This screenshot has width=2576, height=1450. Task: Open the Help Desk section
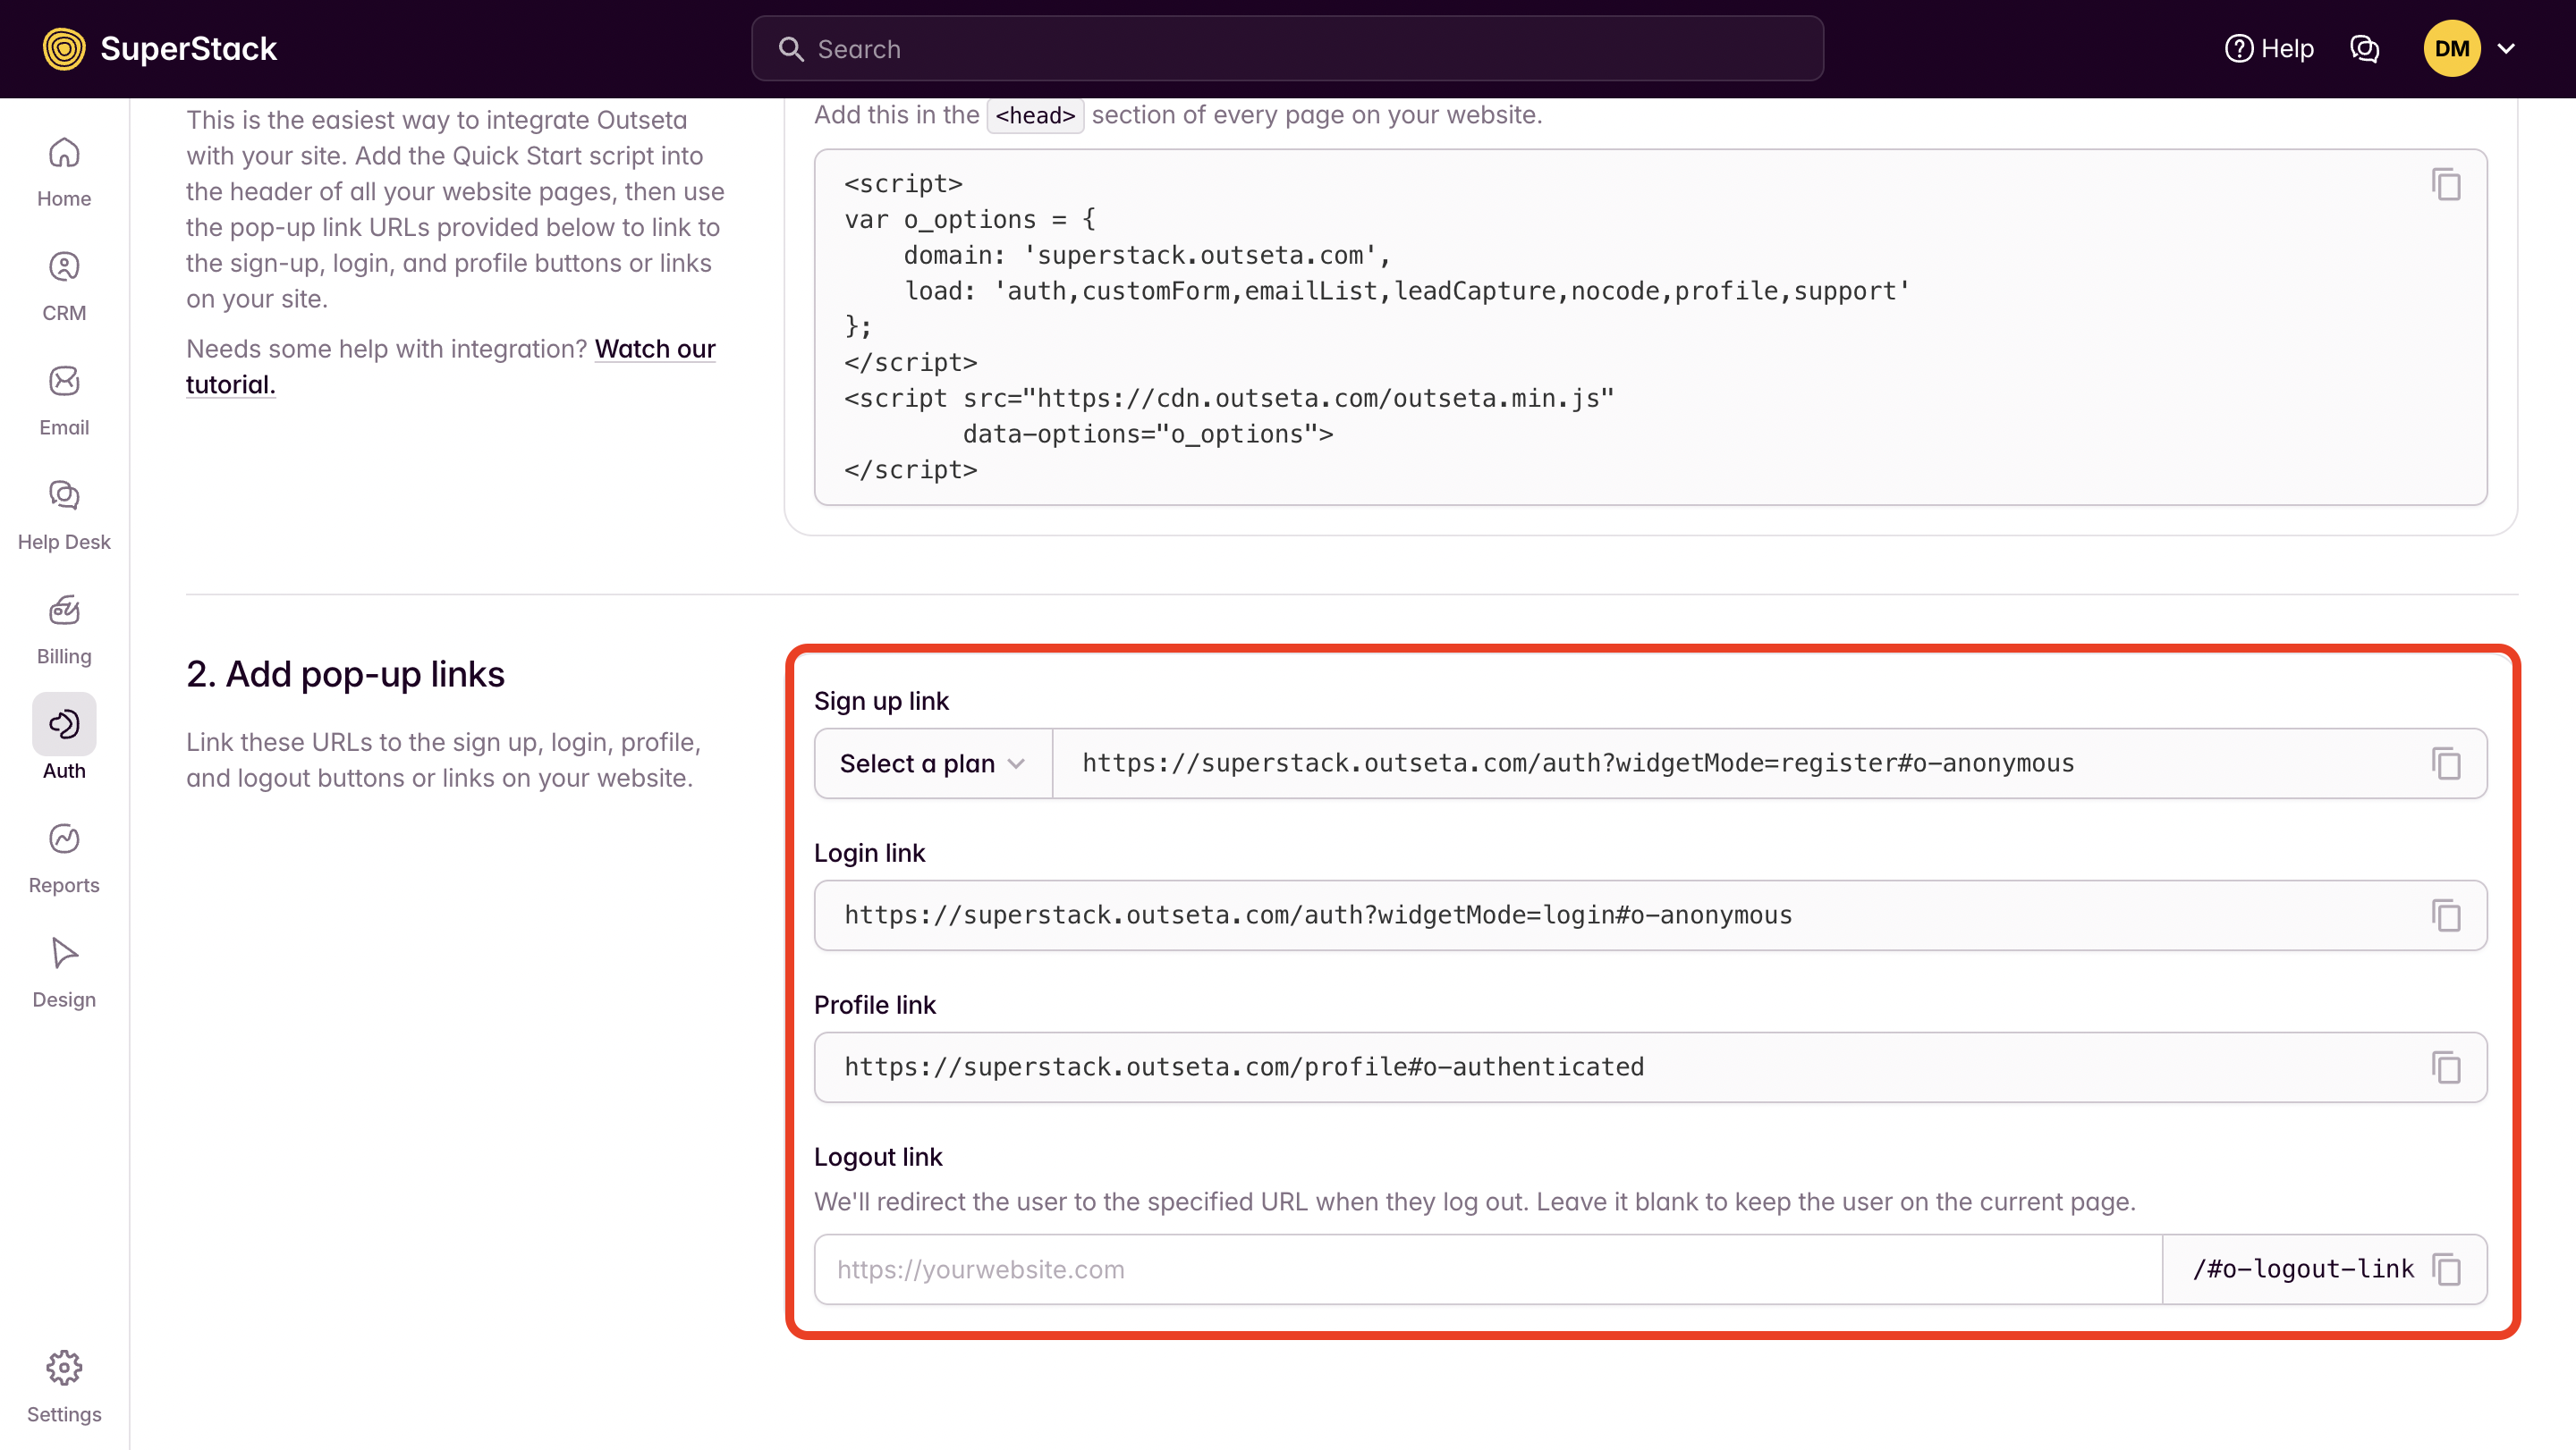pyautogui.click(x=64, y=516)
